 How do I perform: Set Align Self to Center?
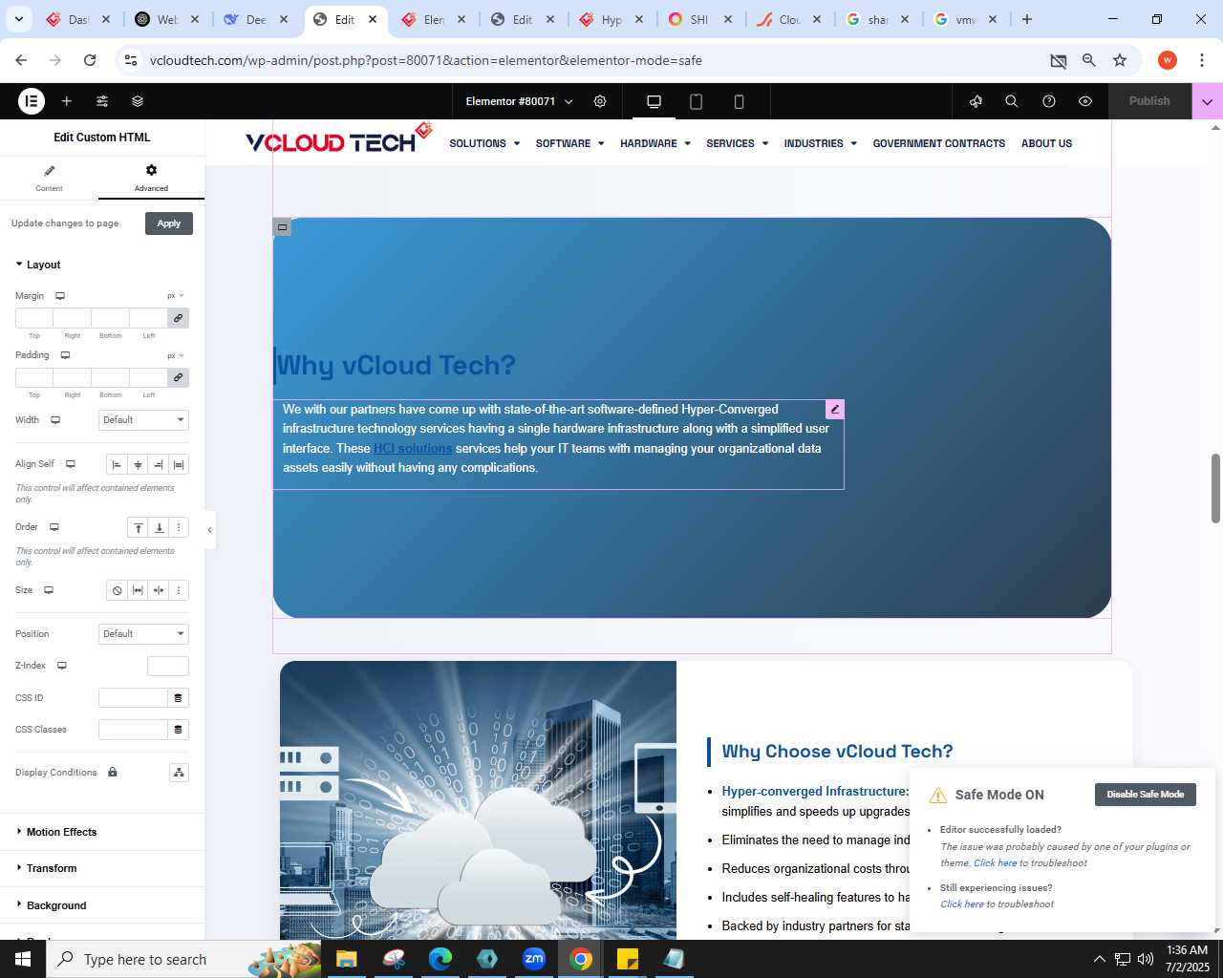[138, 465]
